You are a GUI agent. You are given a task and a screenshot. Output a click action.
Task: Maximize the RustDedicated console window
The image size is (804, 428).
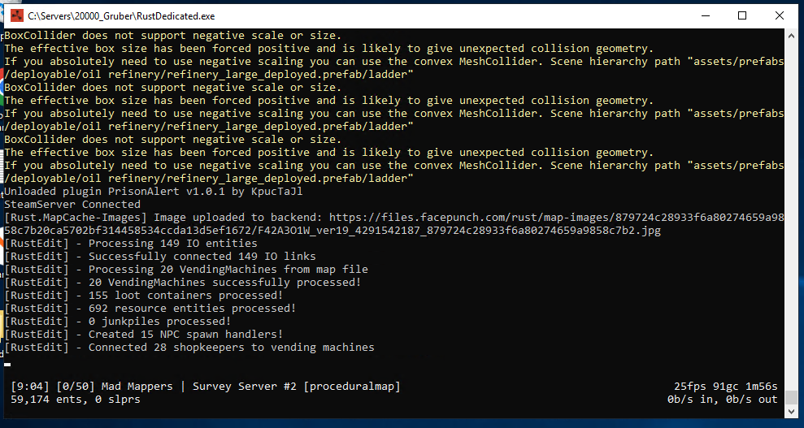pyautogui.click(x=741, y=15)
